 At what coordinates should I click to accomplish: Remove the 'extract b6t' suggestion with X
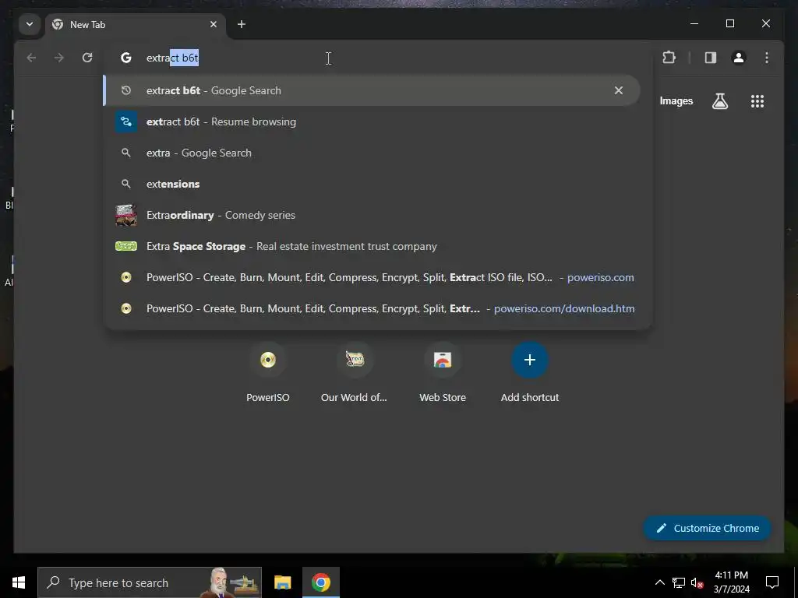pyautogui.click(x=618, y=90)
